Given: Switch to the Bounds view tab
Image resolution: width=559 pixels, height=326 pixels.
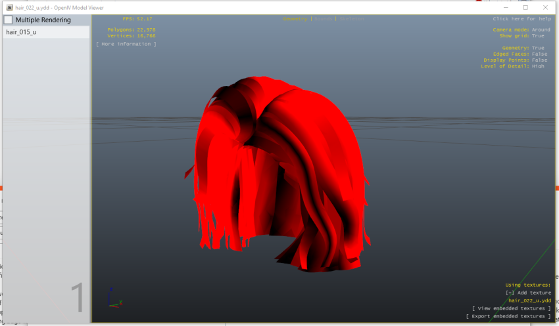Looking at the screenshot, I should pyautogui.click(x=324, y=19).
